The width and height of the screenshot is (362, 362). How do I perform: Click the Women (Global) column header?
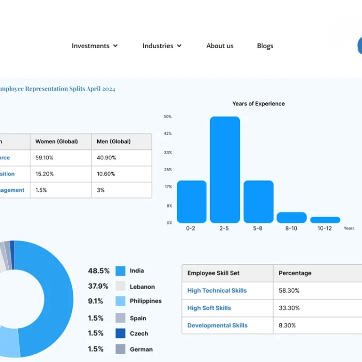57,142
